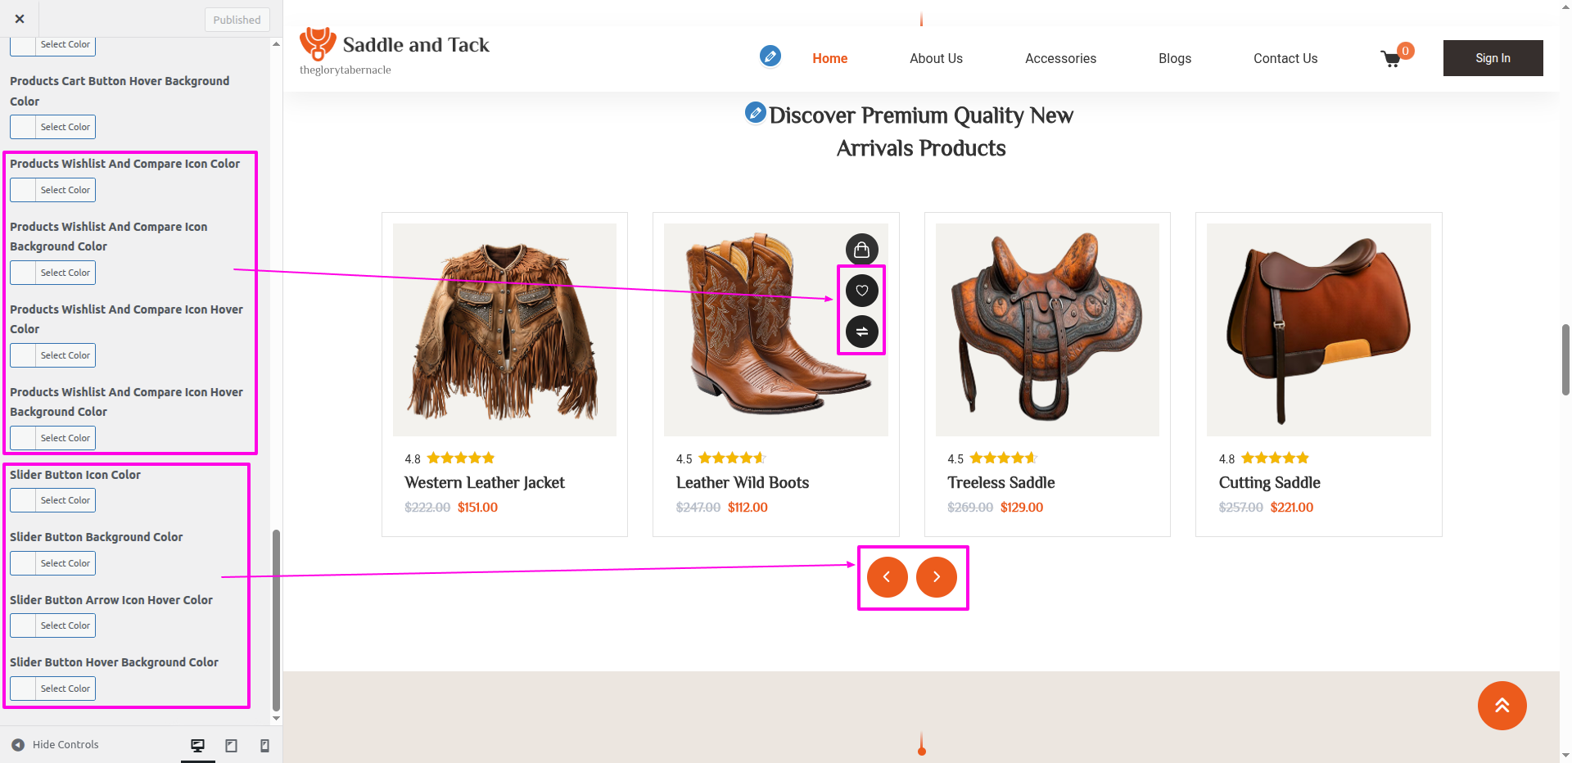Viewport: 1572px width, 763px height.
Task: Switch to desktop preview mode
Action: click(x=197, y=745)
